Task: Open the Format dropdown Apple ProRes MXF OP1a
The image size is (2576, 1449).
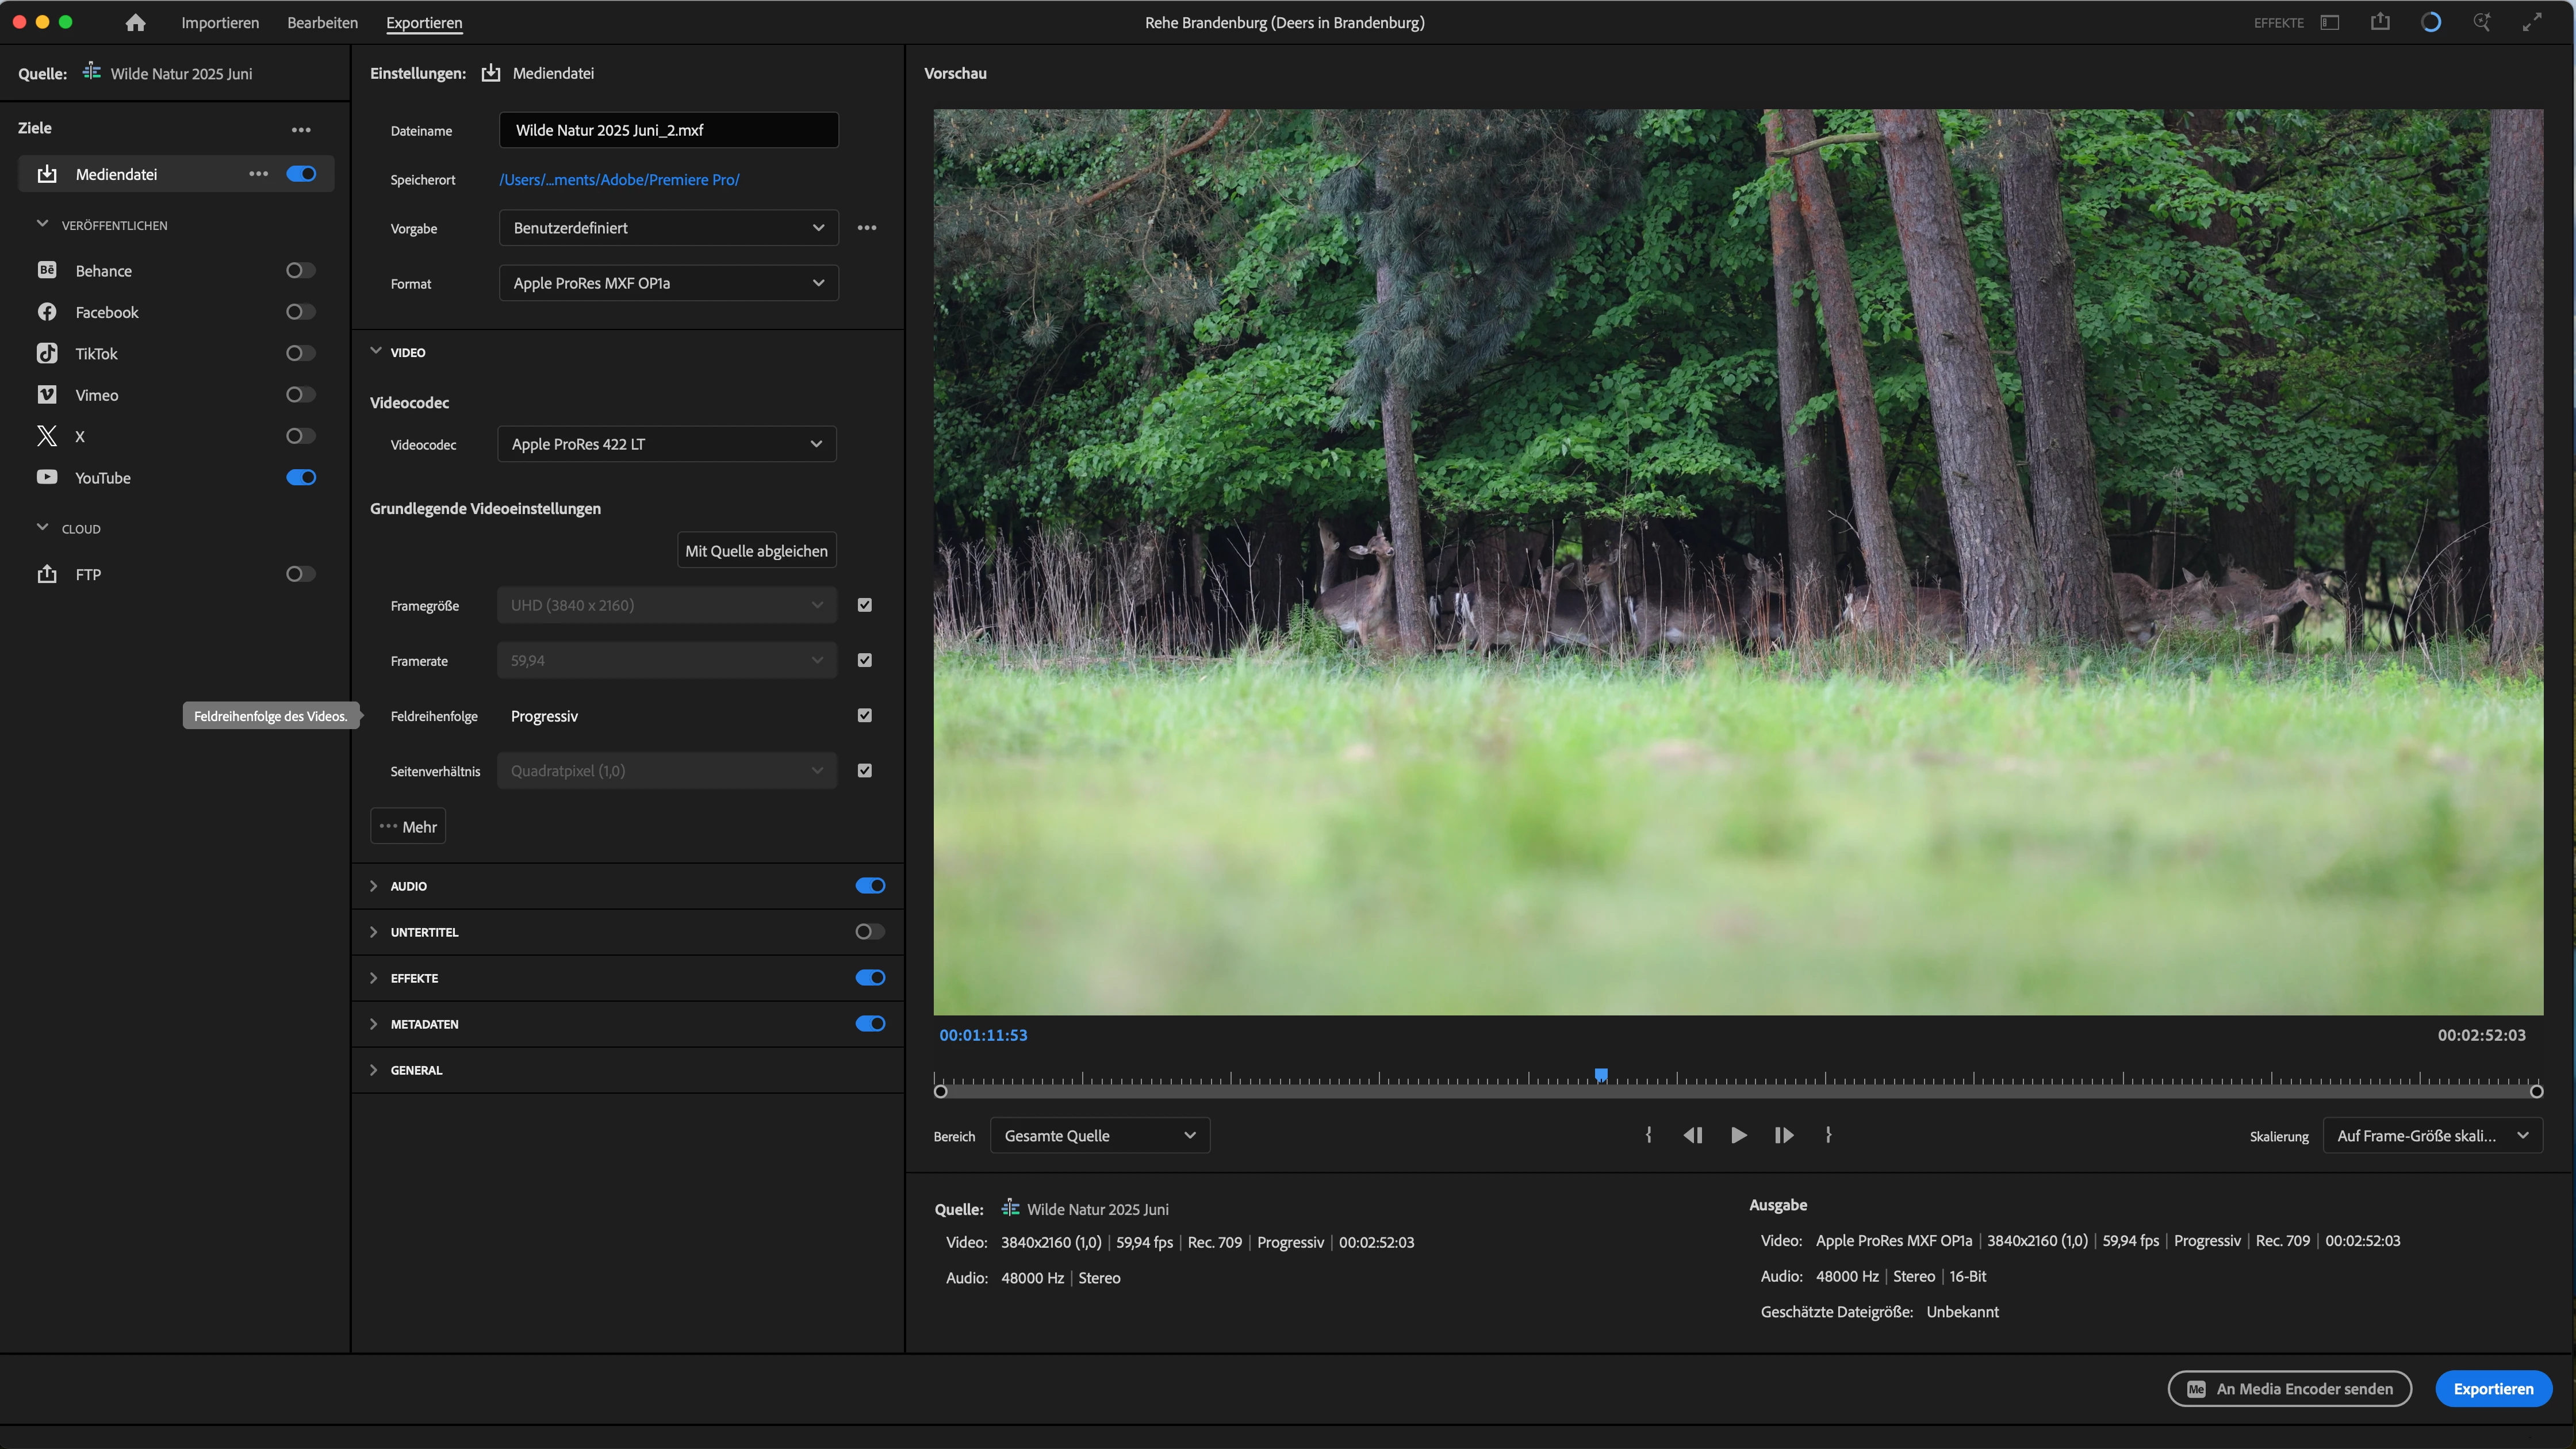Action: click(x=668, y=283)
